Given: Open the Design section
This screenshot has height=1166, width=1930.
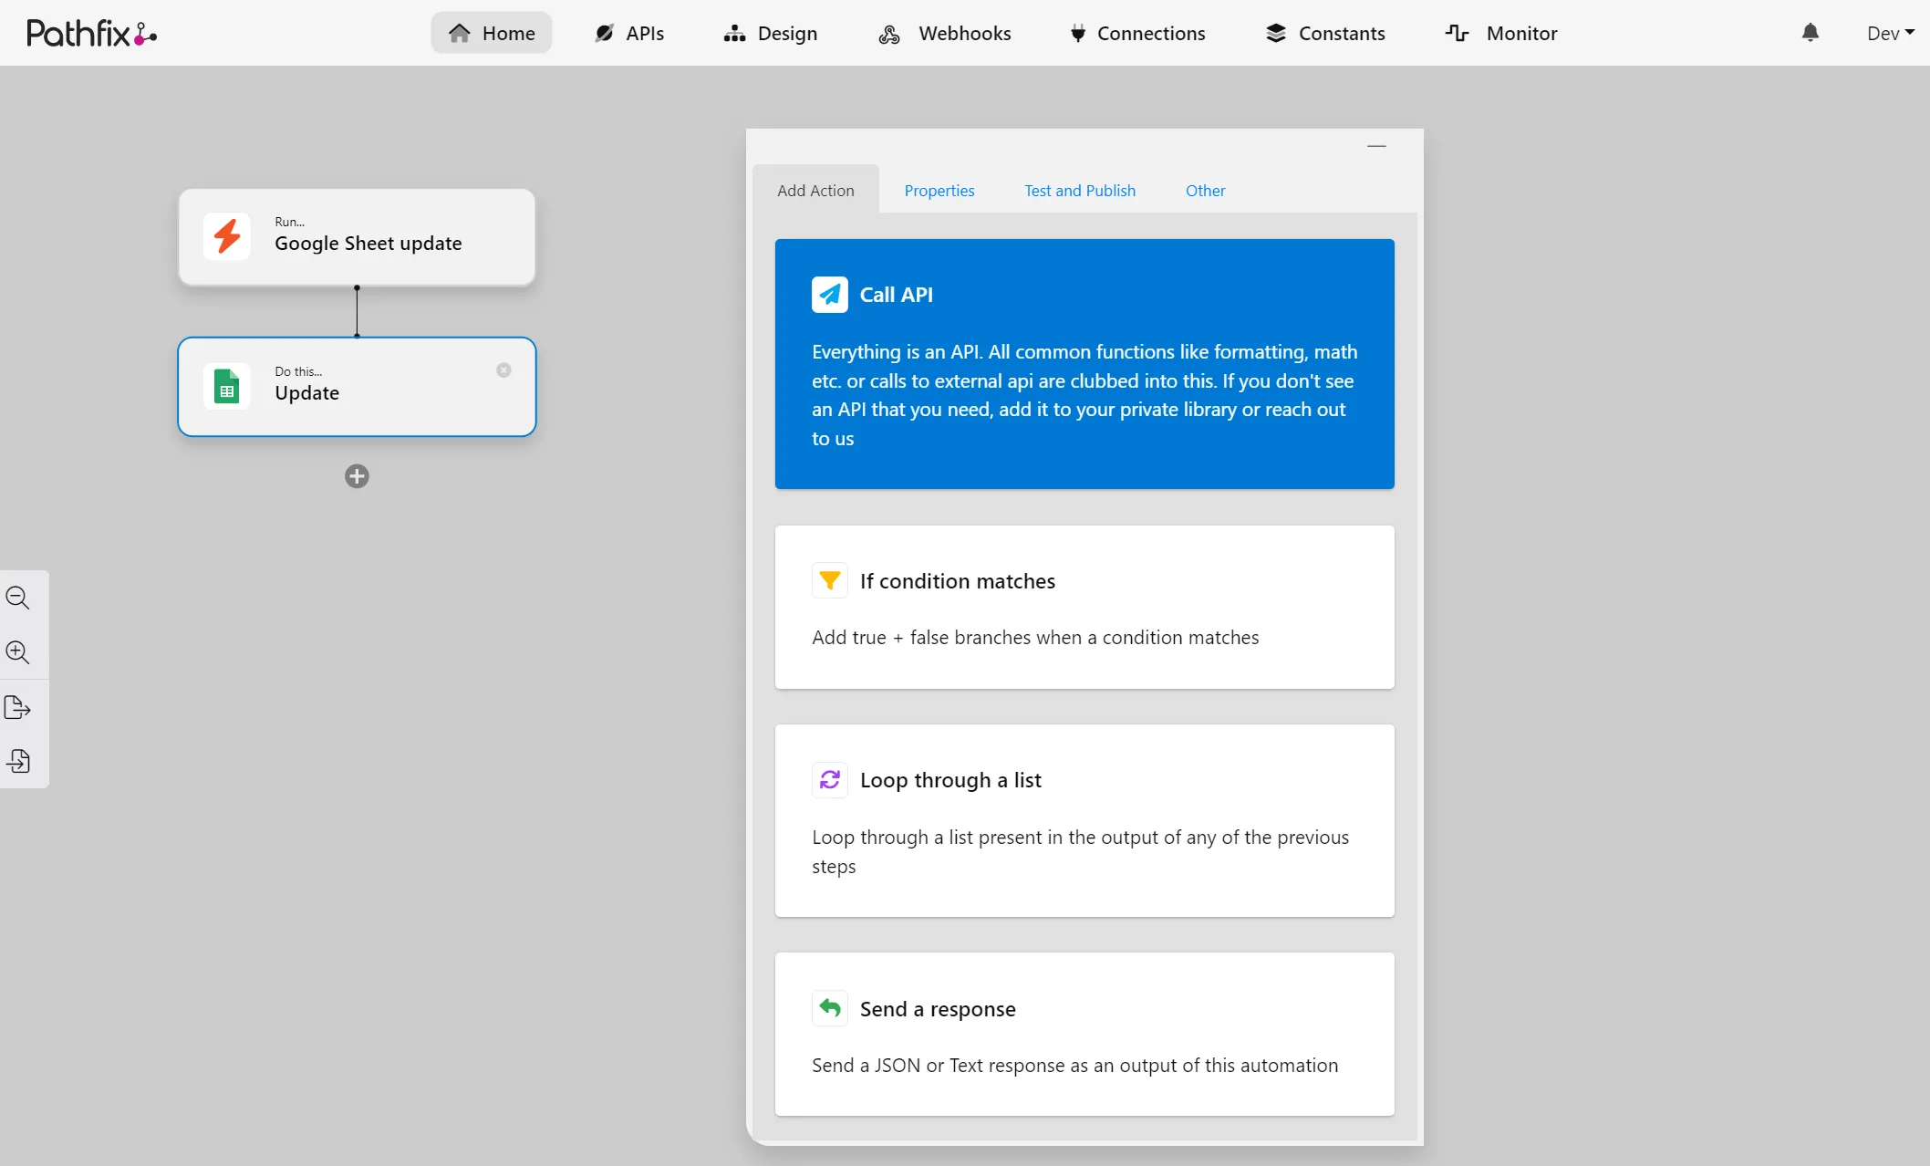Looking at the screenshot, I should pyautogui.click(x=771, y=33).
